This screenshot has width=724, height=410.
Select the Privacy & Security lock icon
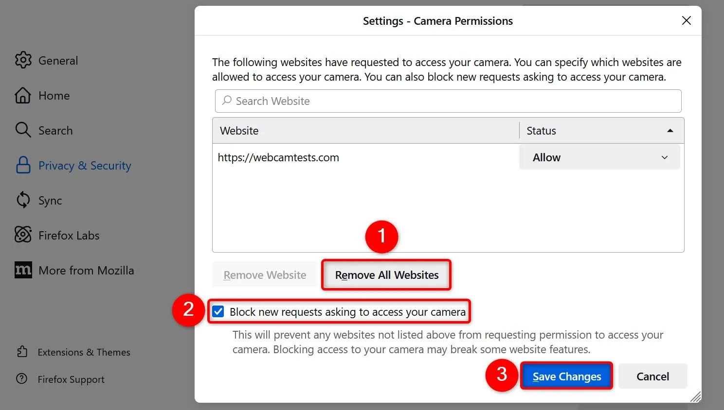click(23, 165)
